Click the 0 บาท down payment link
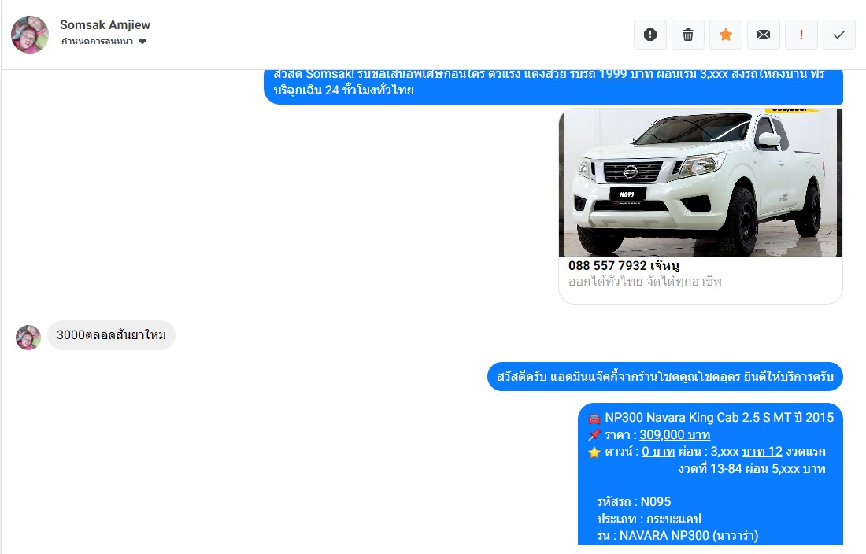Viewport: 866px width, 554px height. tap(658, 452)
